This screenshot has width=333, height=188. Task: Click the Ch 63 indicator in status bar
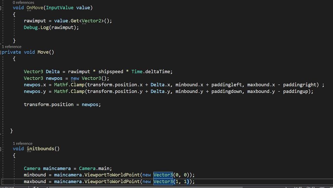(310, 187)
